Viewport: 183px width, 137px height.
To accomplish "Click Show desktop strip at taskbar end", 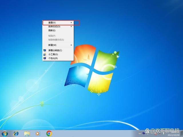I will pyautogui.click(x=182, y=134).
